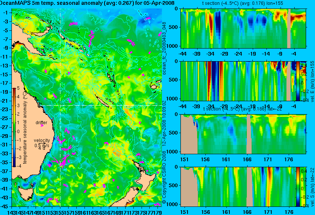Image resolution: width=315 pixels, height=215 pixels.
Task: Click the '-13' latitude tick on the map axis
Action: (4, 66)
